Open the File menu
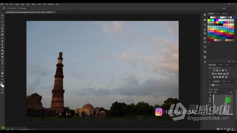Screen dimensions: 237x133 [x=7, y=4]
